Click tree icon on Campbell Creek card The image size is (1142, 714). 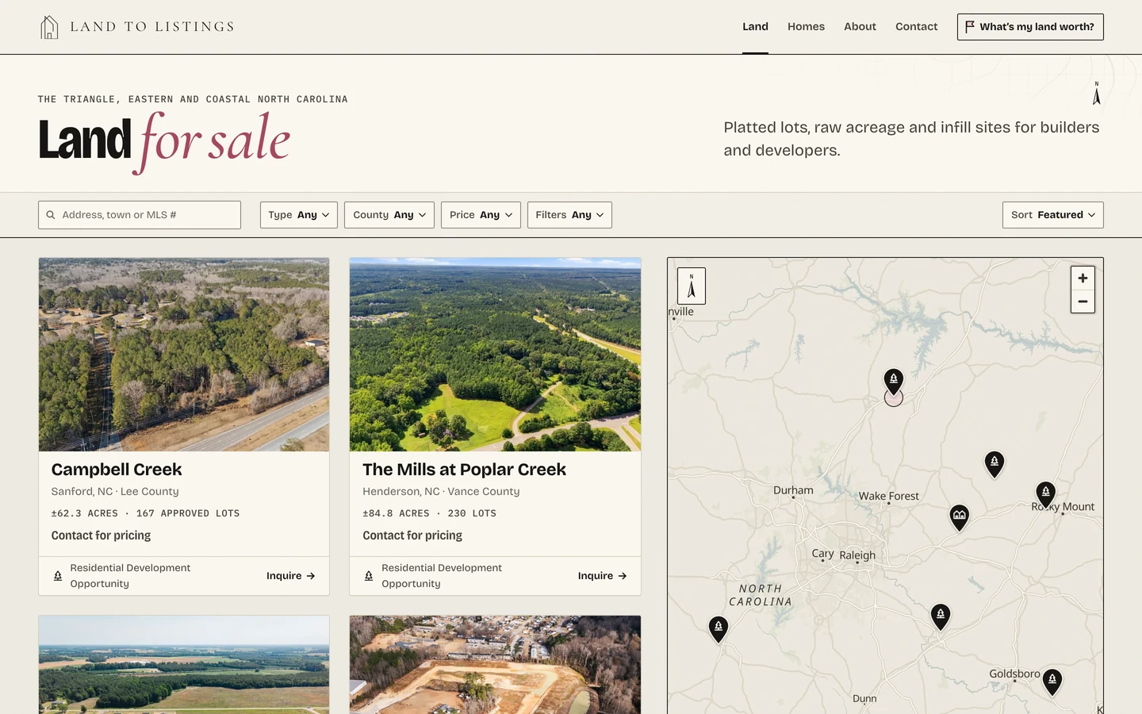point(58,576)
